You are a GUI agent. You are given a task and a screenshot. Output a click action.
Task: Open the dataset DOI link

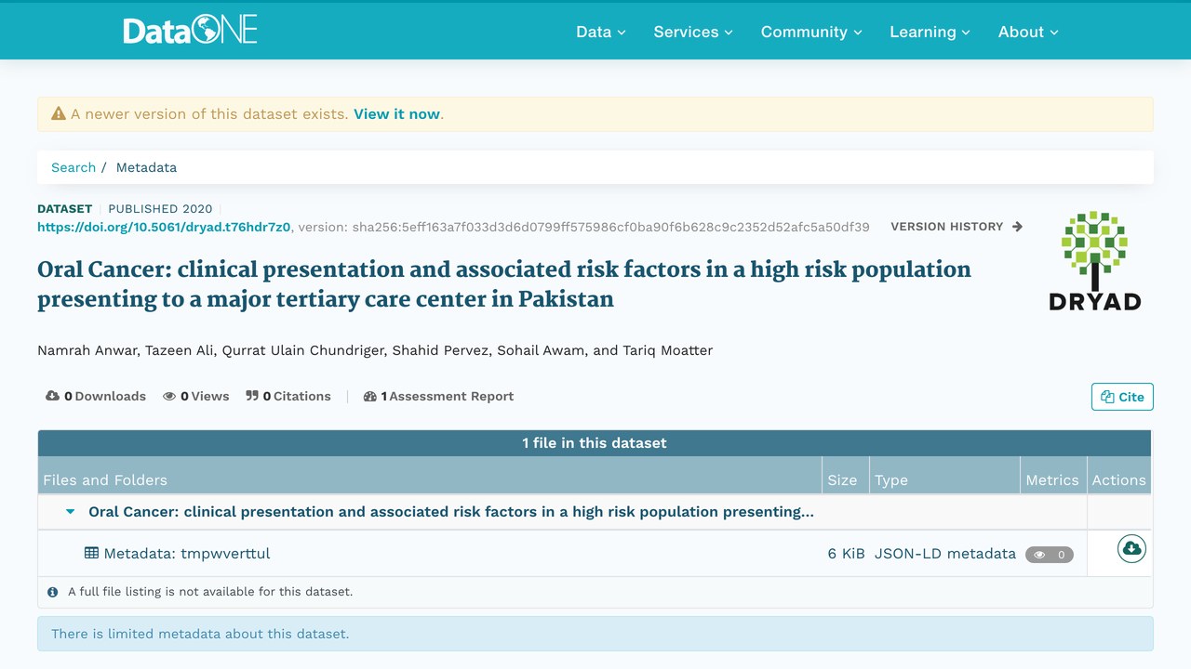(x=164, y=226)
